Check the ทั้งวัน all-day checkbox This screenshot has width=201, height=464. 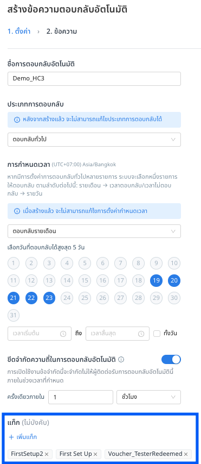click(x=157, y=334)
